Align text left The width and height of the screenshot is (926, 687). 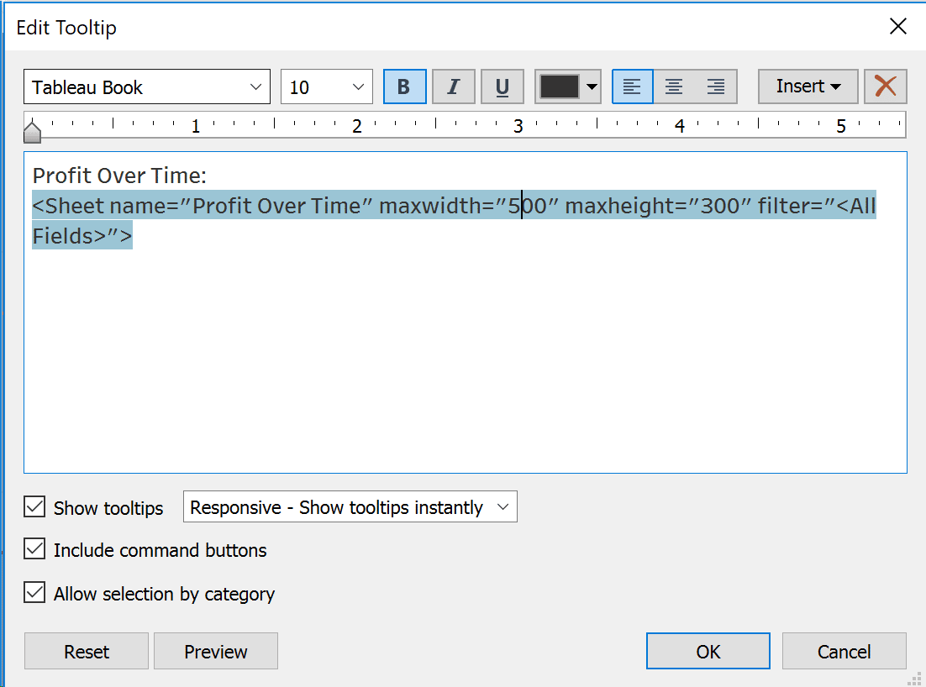633,87
